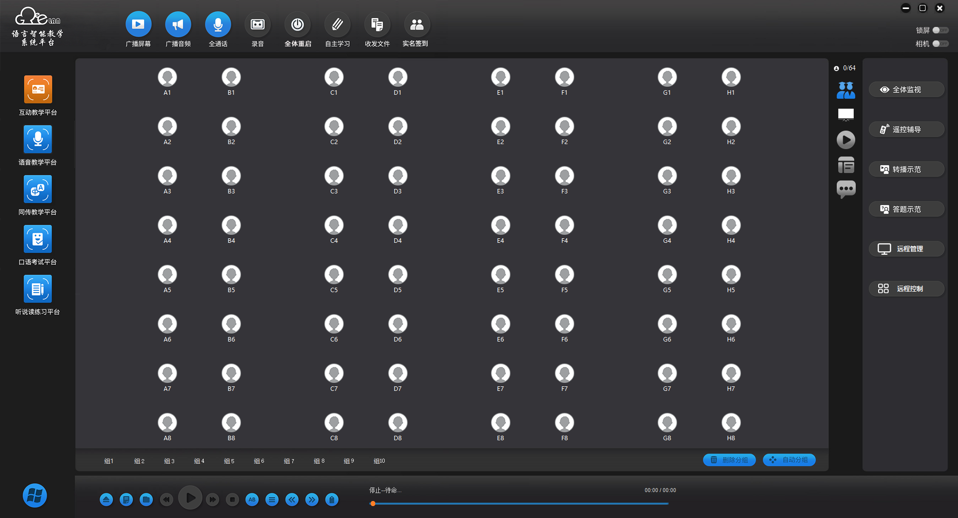The image size is (958, 518).
Task: Select student seat H8
Action: tap(731, 427)
